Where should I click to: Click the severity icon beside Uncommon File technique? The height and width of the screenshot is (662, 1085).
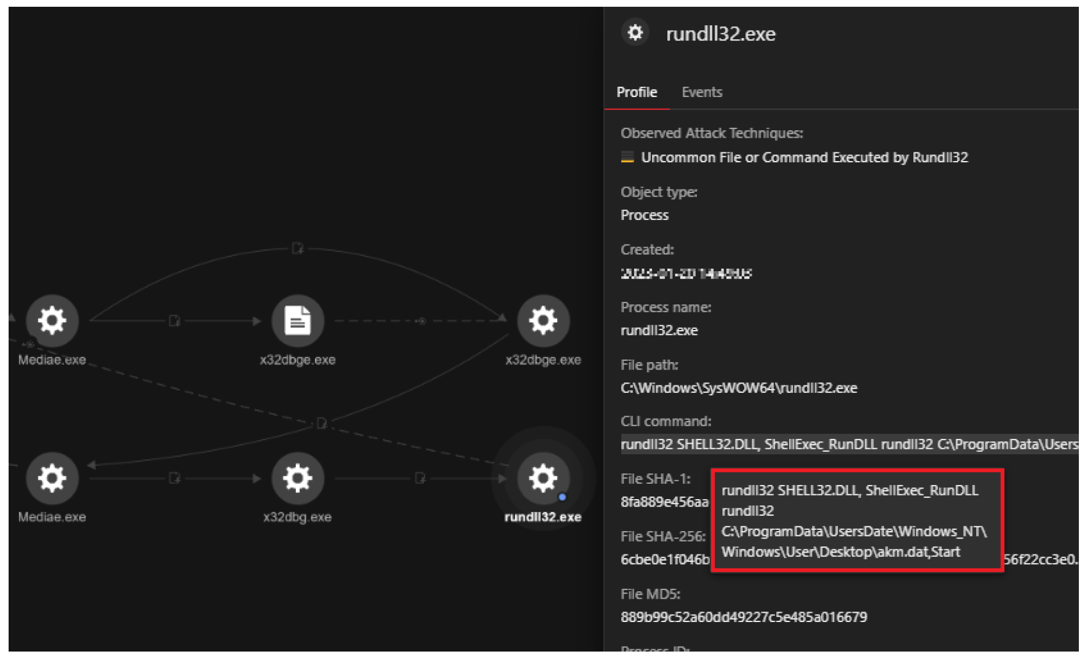coord(627,157)
